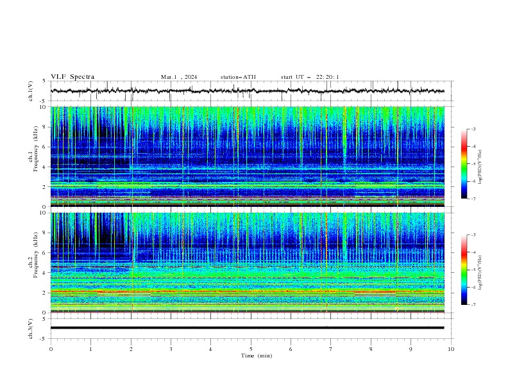Screen dimensions: 508x392
Task: Click the ch.1 voltage waveform trace
Action: [x=248, y=91]
